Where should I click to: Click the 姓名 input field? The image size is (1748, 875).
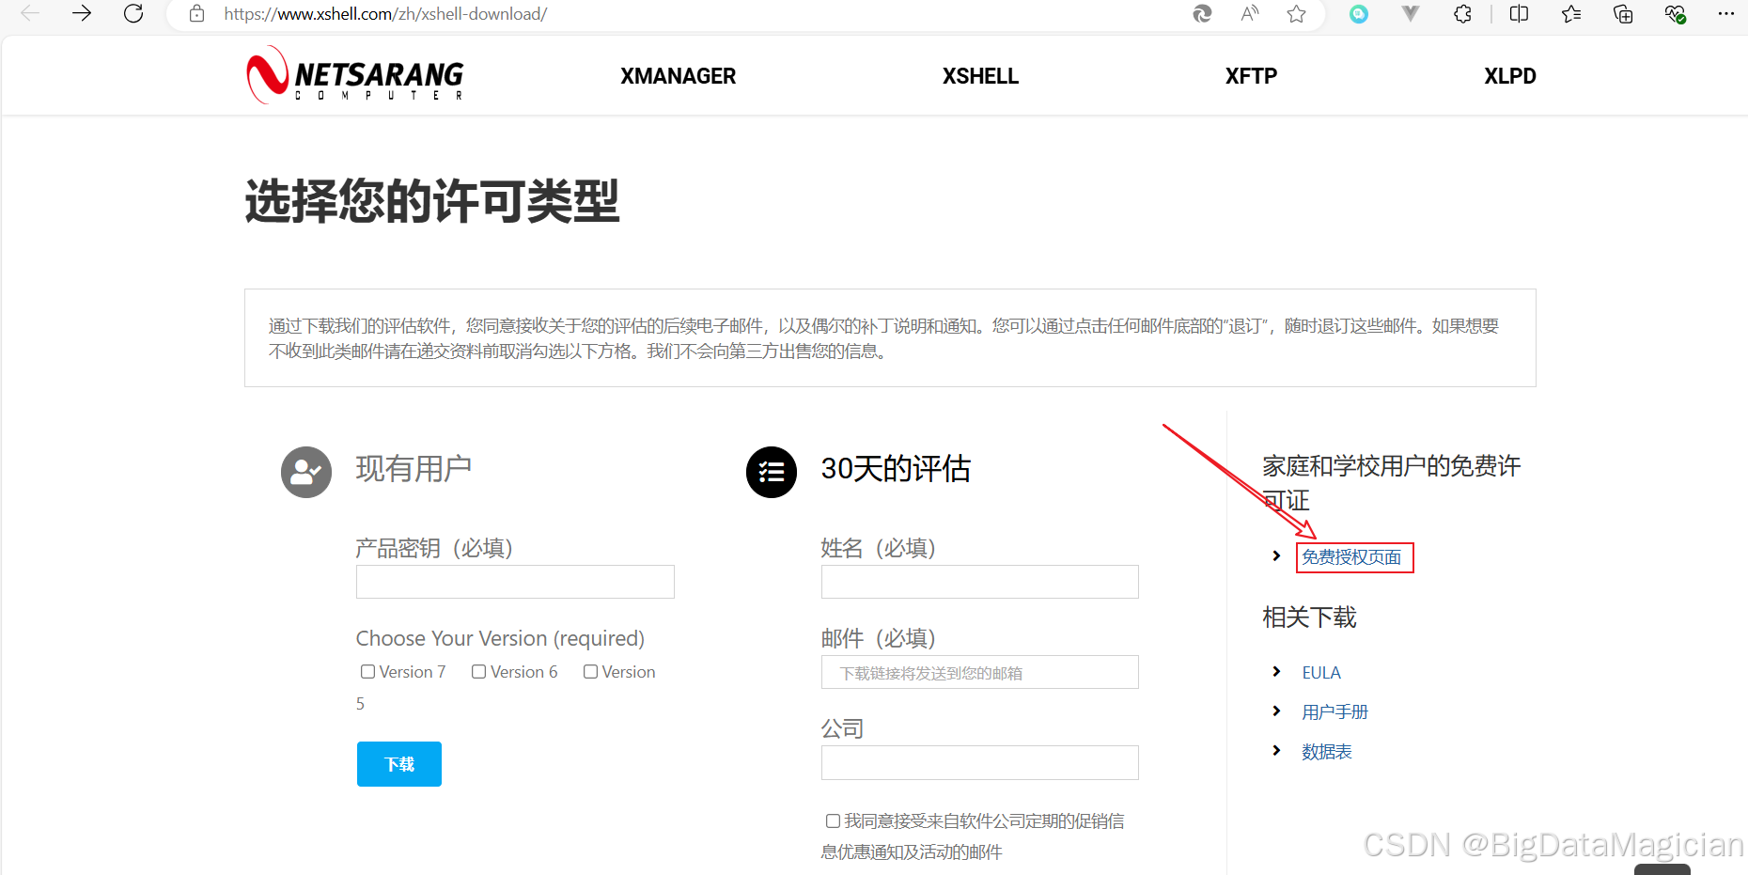pos(980,582)
